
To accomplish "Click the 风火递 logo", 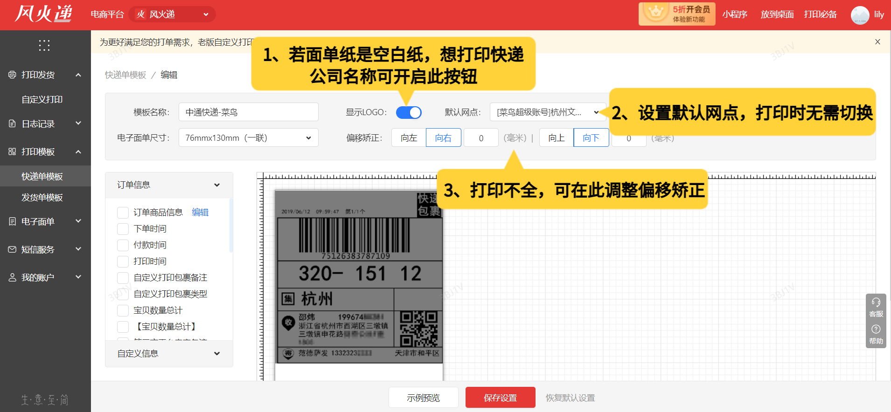I will tap(43, 14).
